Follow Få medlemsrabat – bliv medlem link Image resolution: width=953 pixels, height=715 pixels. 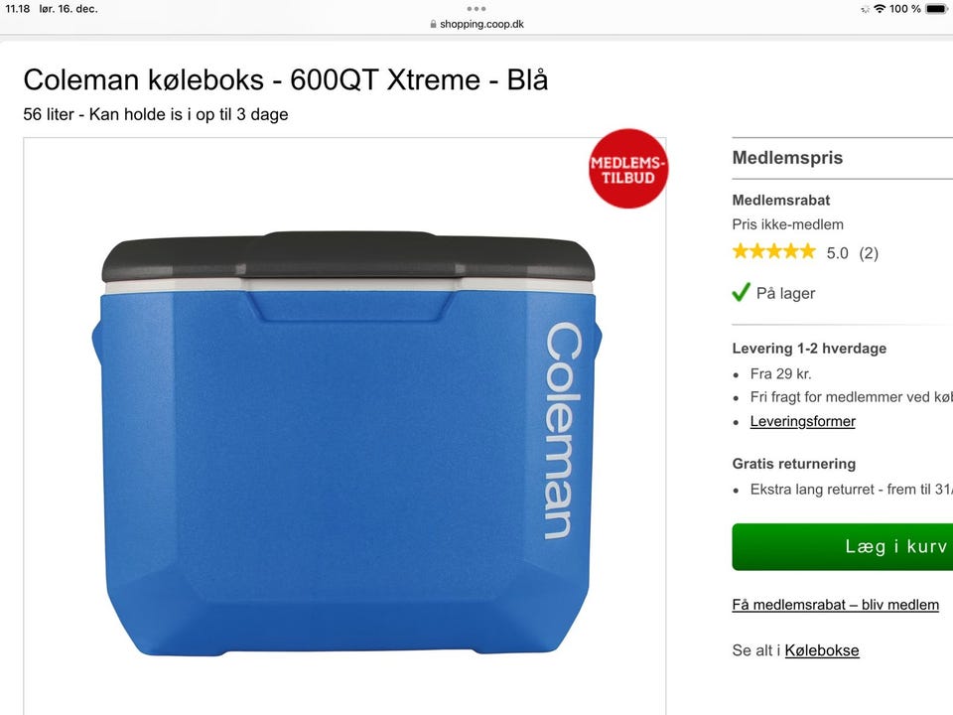pyautogui.click(x=835, y=605)
